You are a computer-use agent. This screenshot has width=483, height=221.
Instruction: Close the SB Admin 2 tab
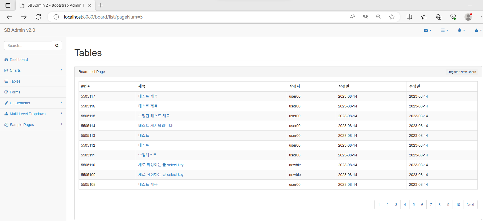(90, 5)
